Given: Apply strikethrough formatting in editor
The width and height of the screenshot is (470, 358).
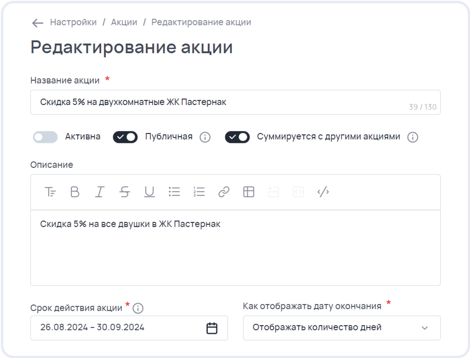Looking at the screenshot, I should point(125,192).
